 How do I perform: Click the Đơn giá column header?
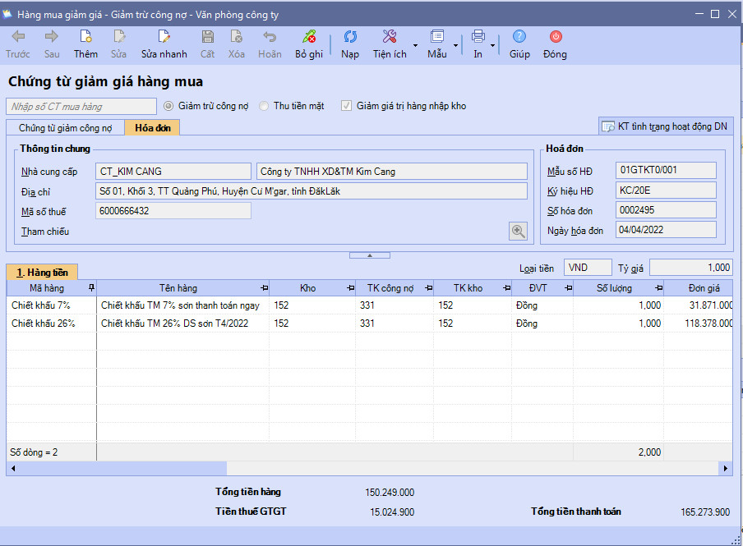point(699,288)
